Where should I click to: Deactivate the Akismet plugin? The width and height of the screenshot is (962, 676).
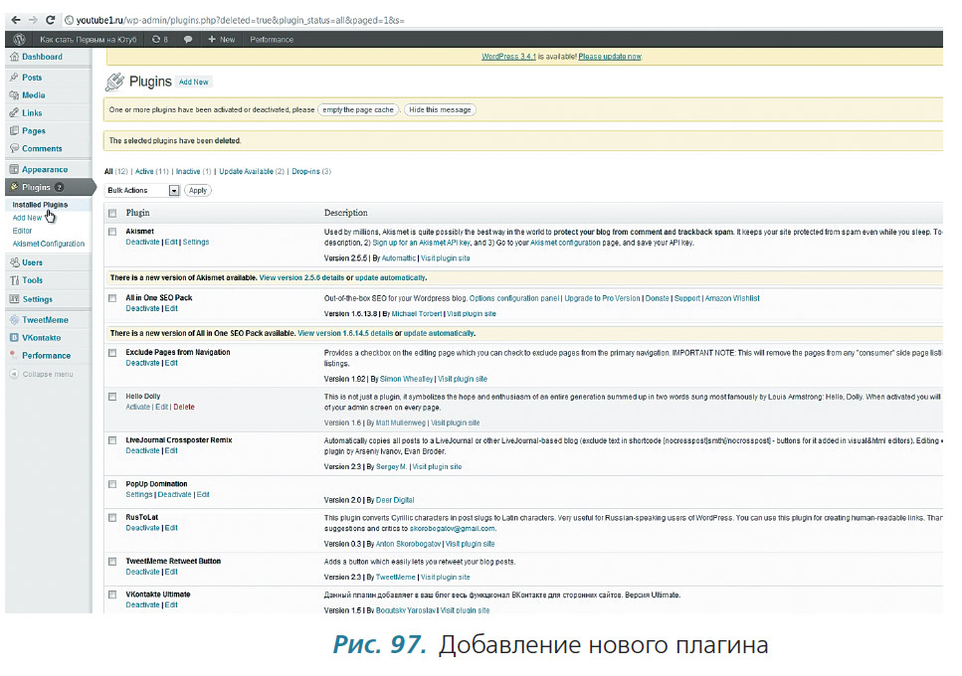point(142,243)
